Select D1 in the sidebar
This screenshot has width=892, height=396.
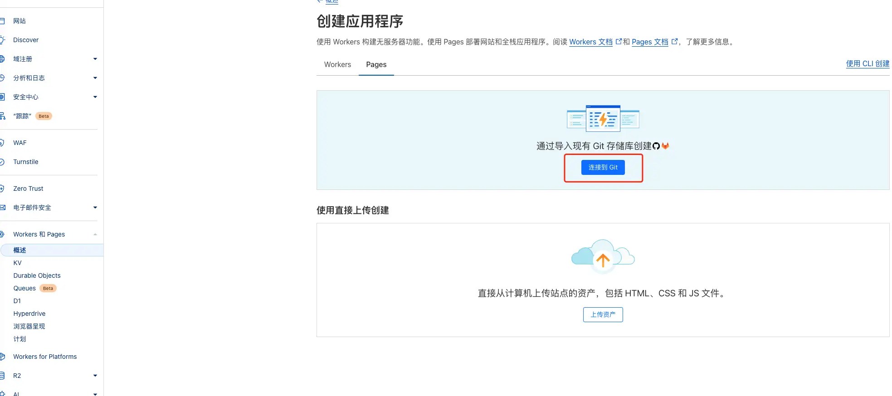pyautogui.click(x=17, y=301)
